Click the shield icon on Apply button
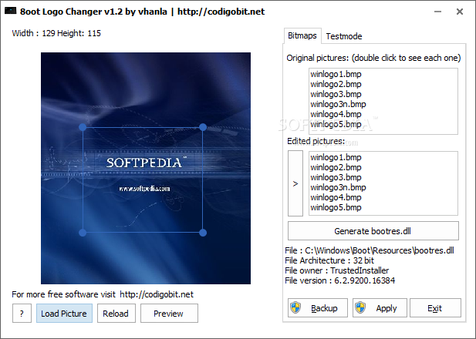The image size is (476, 339). pos(360,307)
